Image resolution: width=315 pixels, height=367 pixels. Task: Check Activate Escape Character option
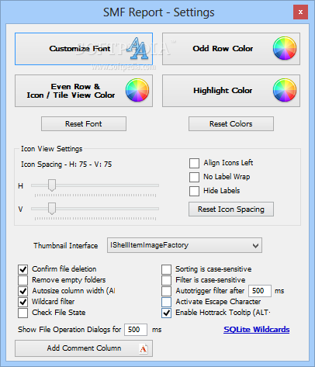coord(166,302)
